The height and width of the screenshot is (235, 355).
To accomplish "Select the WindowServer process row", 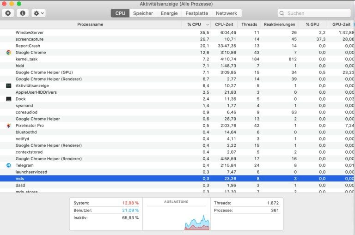I will (x=177, y=33).
